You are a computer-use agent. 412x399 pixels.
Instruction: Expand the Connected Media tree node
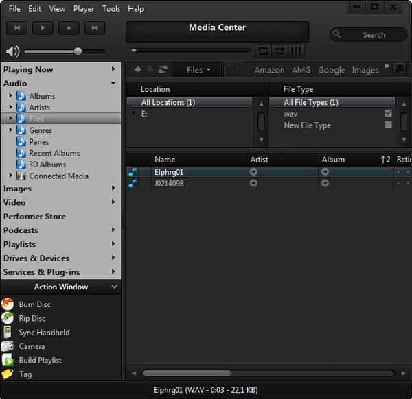click(x=10, y=175)
